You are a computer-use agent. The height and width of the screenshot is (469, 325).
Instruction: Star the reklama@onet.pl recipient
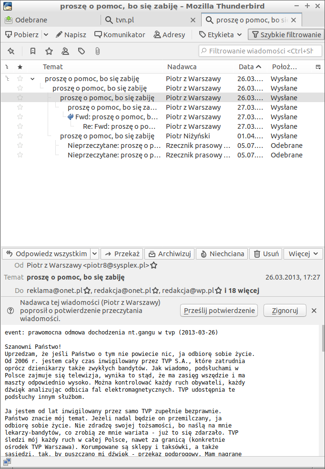tap(87, 291)
